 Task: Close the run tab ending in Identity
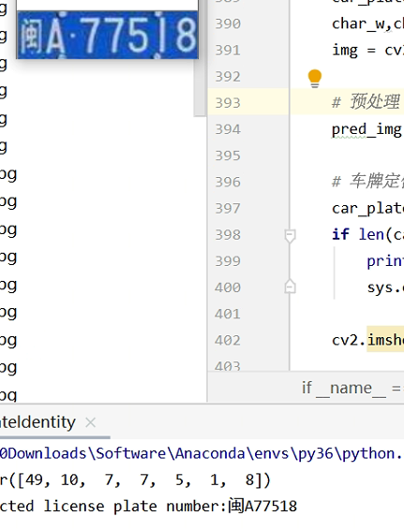91,422
